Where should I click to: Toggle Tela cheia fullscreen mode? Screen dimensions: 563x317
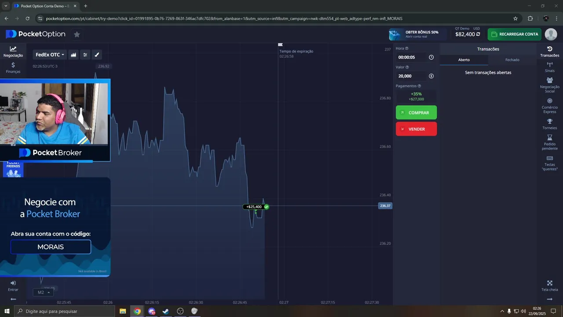point(549,286)
